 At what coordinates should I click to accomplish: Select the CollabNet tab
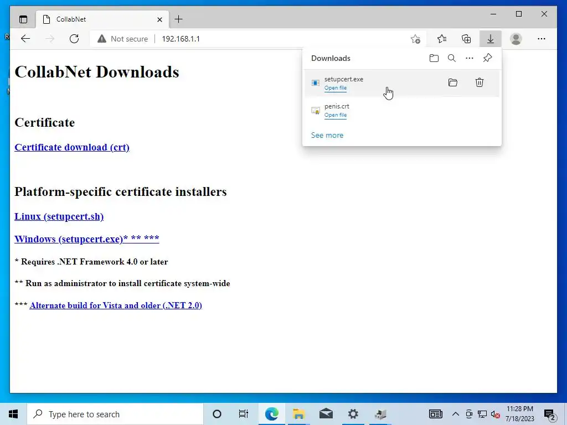click(x=102, y=19)
